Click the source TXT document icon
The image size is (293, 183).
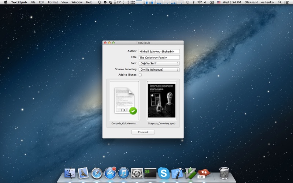click(x=124, y=100)
